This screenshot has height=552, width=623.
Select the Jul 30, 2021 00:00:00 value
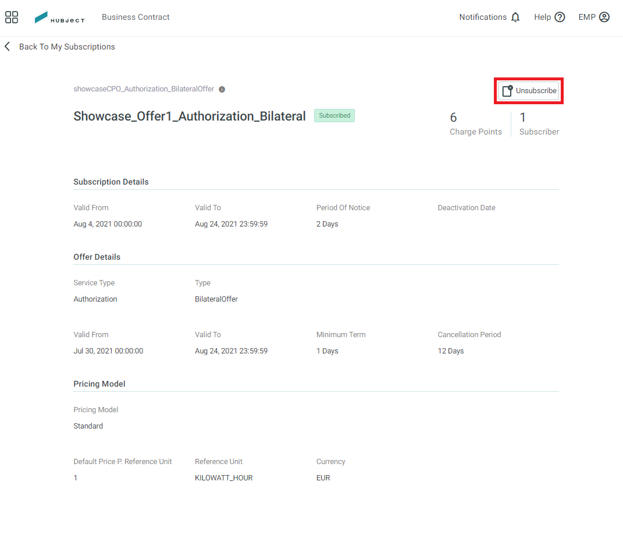click(108, 351)
